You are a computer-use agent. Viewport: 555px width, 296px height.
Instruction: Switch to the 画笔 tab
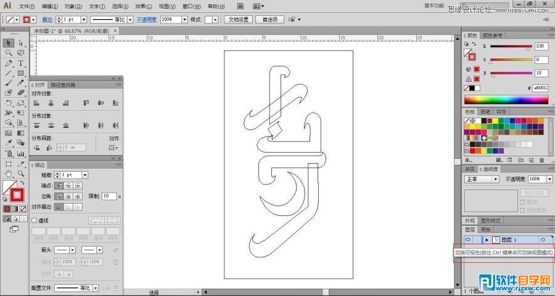(485, 112)
